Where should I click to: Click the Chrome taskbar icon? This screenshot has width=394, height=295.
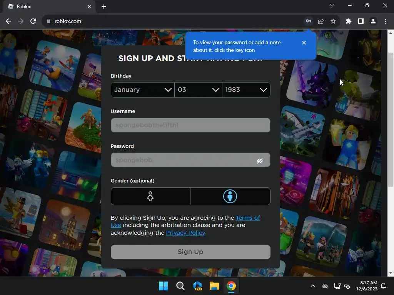coord(231,286)
